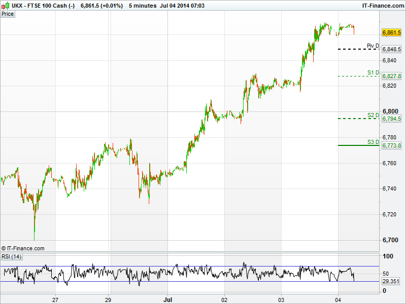Select the green 6,827.8 S1 price tag
The width and height of the screenshot is (406, 304).
(391, 76)
